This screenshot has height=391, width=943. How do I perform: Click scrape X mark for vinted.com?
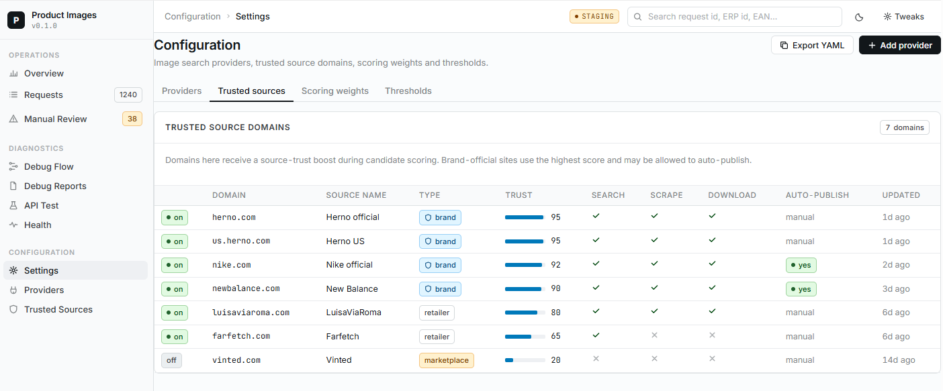click(654, 359)
